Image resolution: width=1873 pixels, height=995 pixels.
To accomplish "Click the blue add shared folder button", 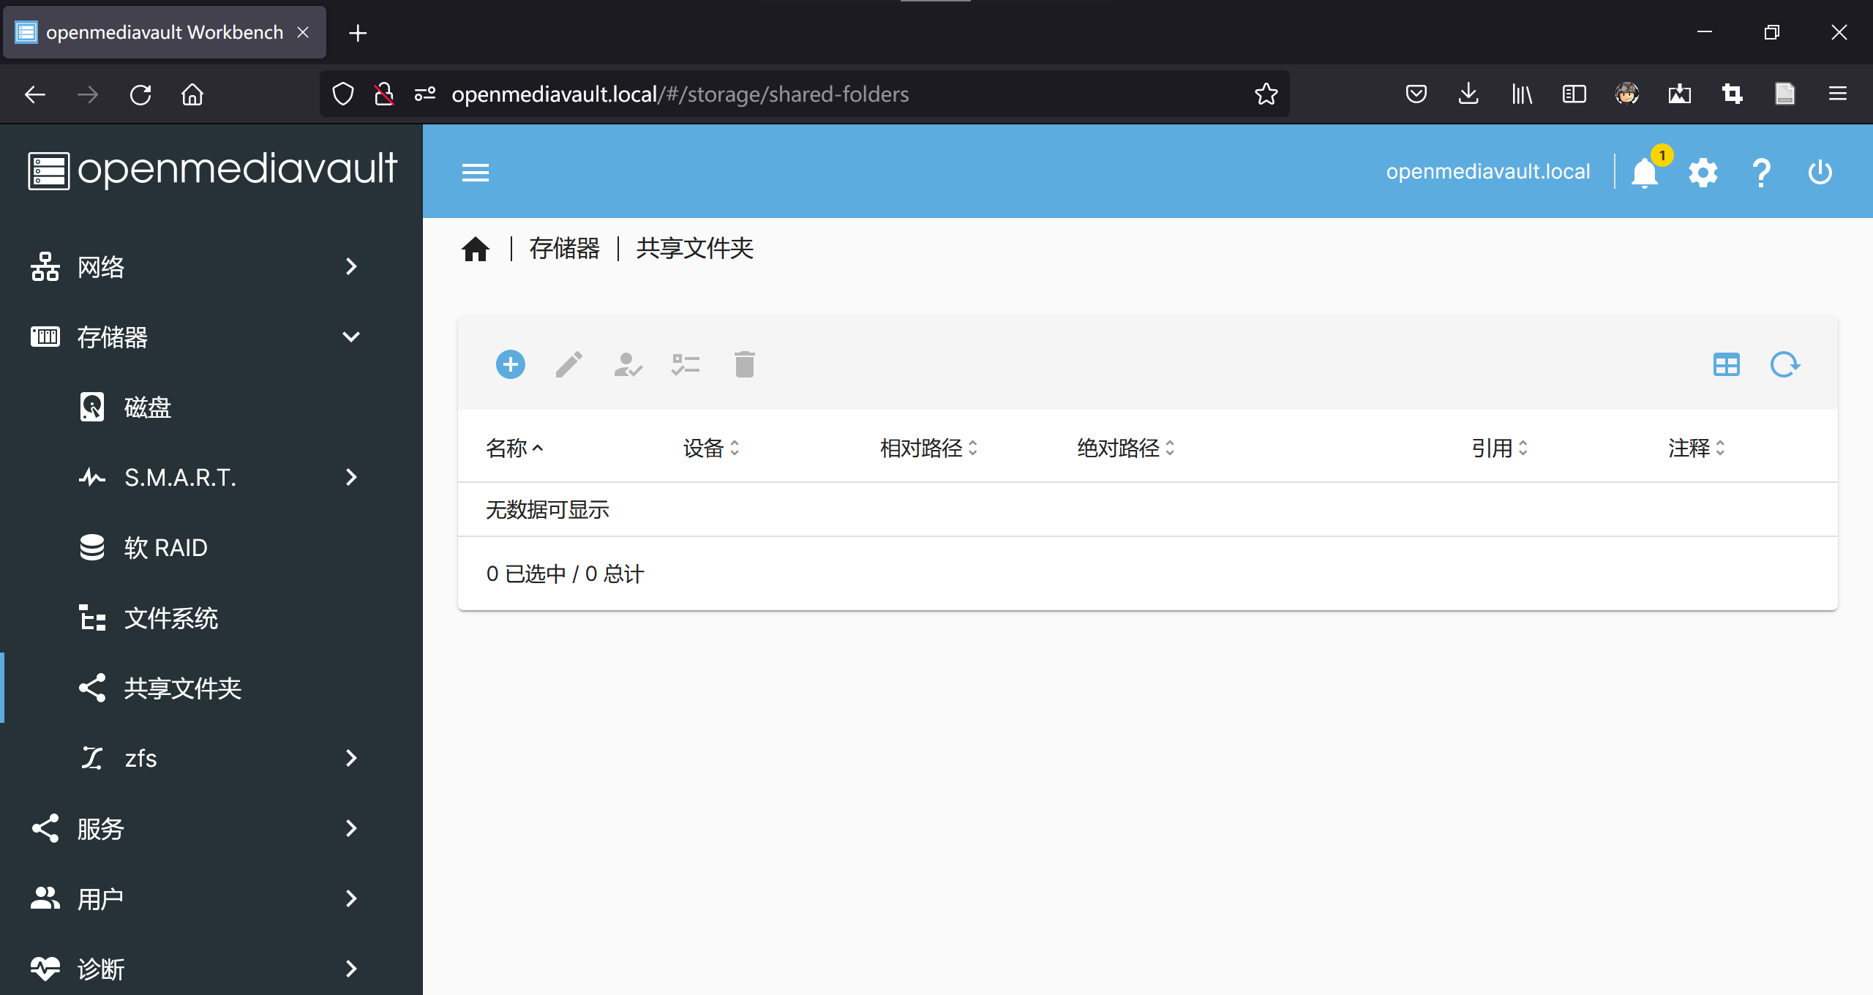I will [x=510, y=364].
